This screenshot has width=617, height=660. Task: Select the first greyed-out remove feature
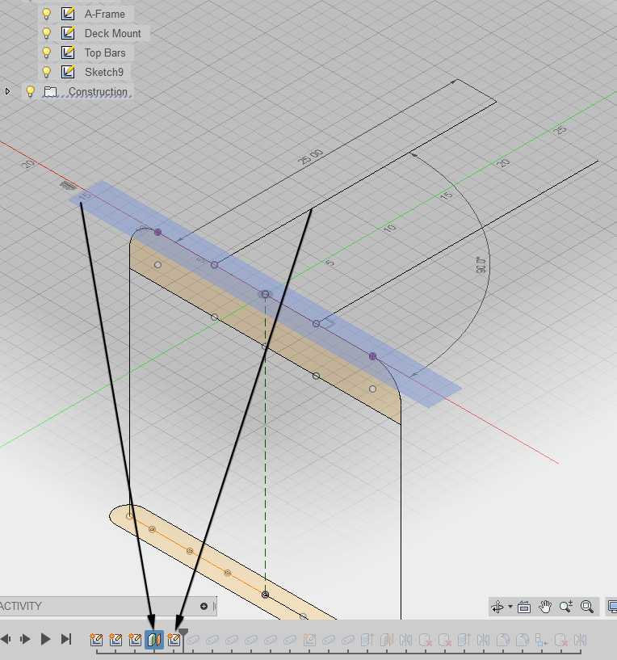tap(426, 640)
